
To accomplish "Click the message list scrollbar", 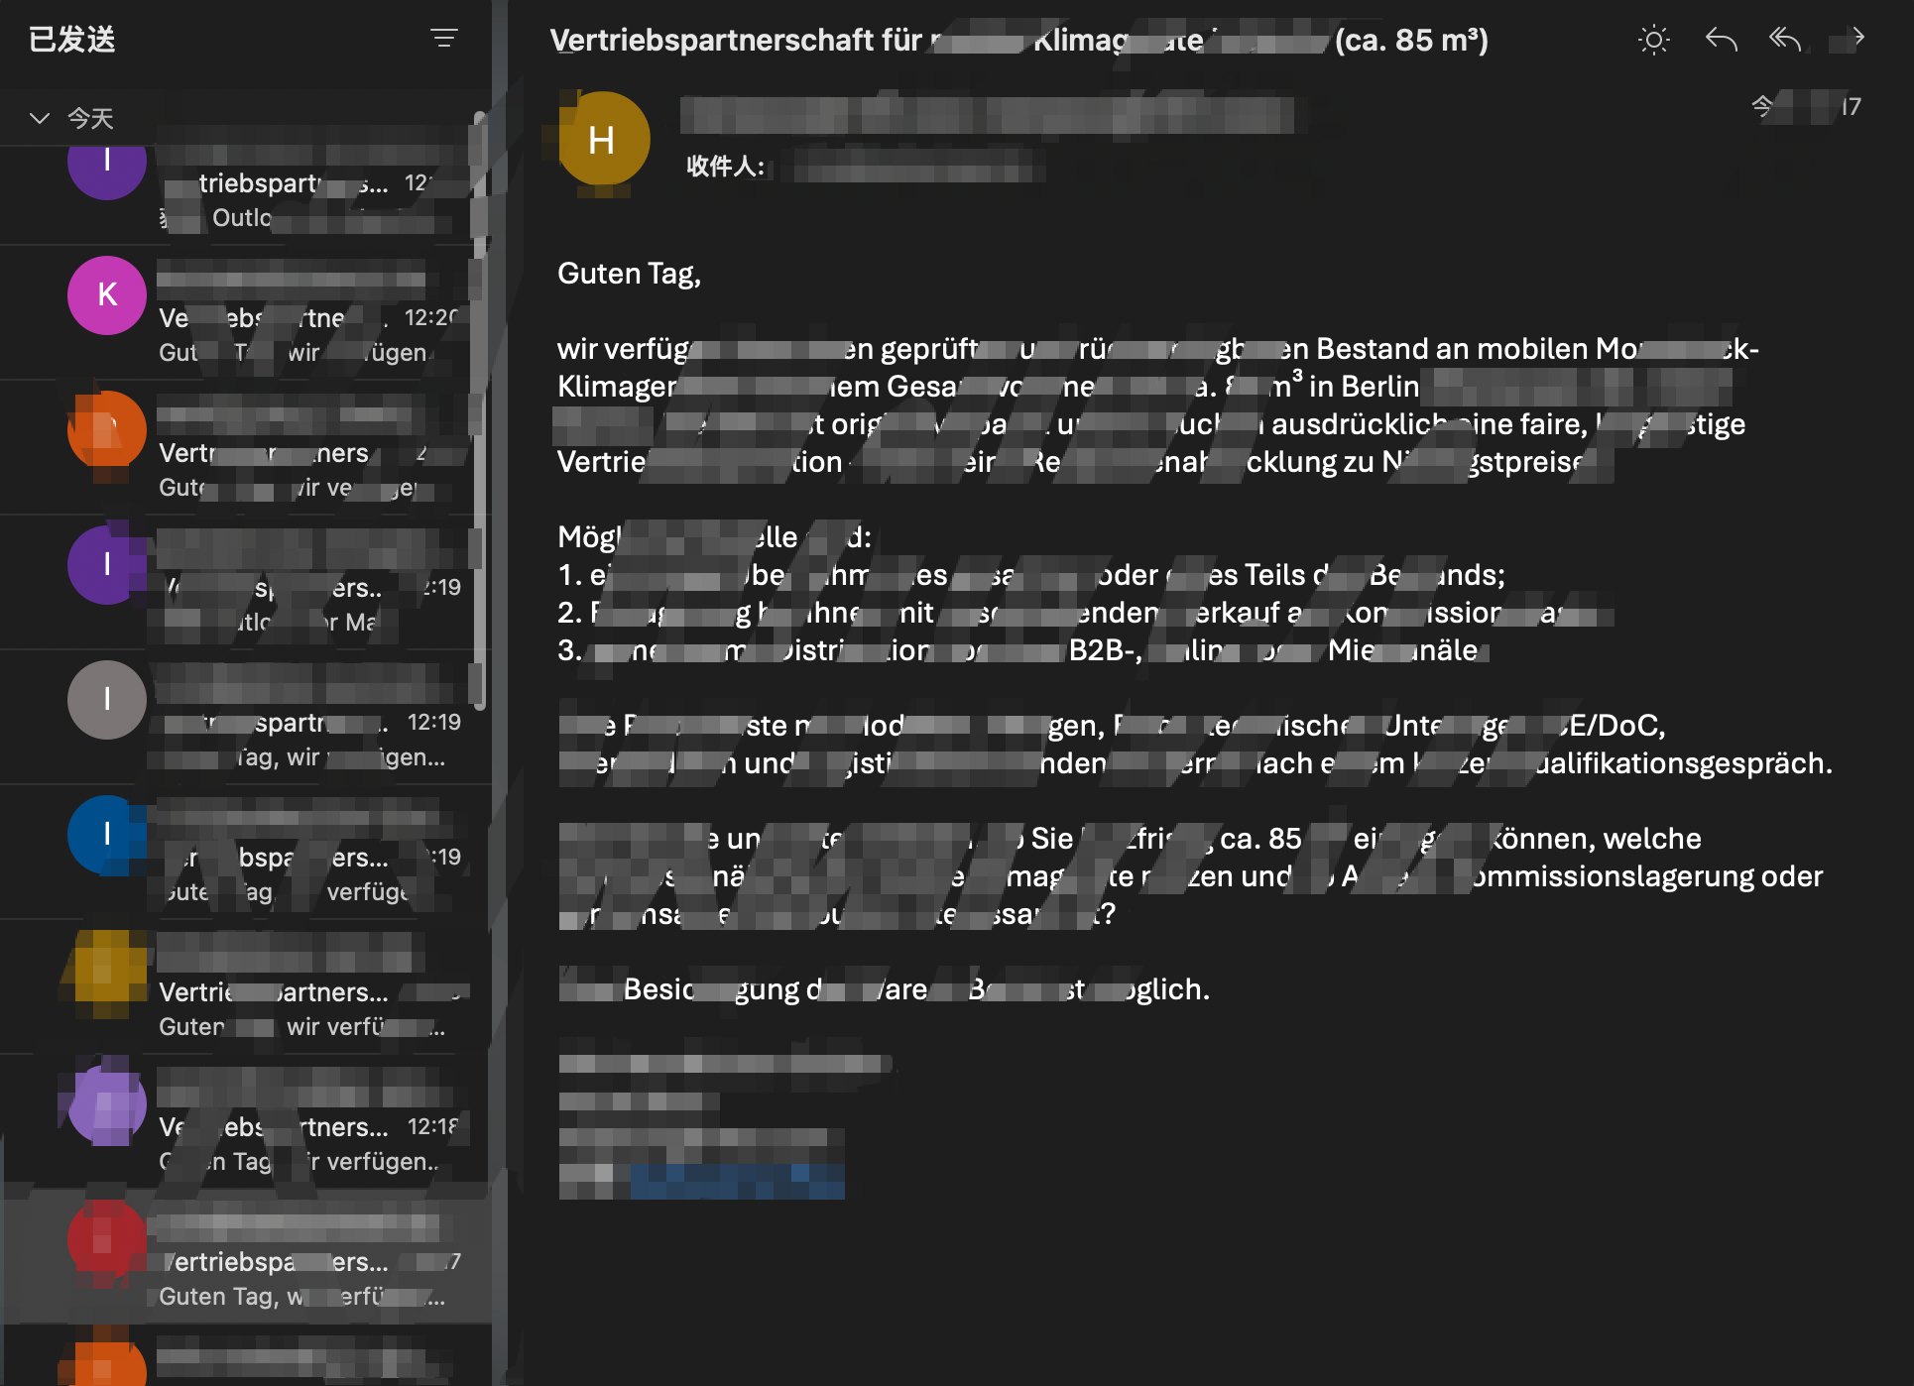I will point(480,411).
